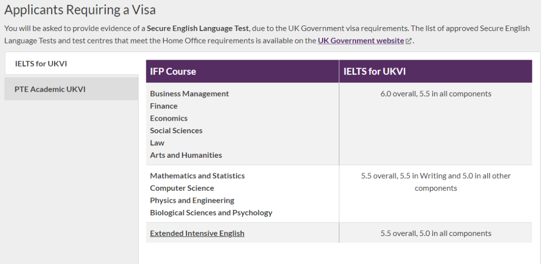Click the Business Management course entry
The height and width of the screenshot is (264, 541).
tap(189, 94)
